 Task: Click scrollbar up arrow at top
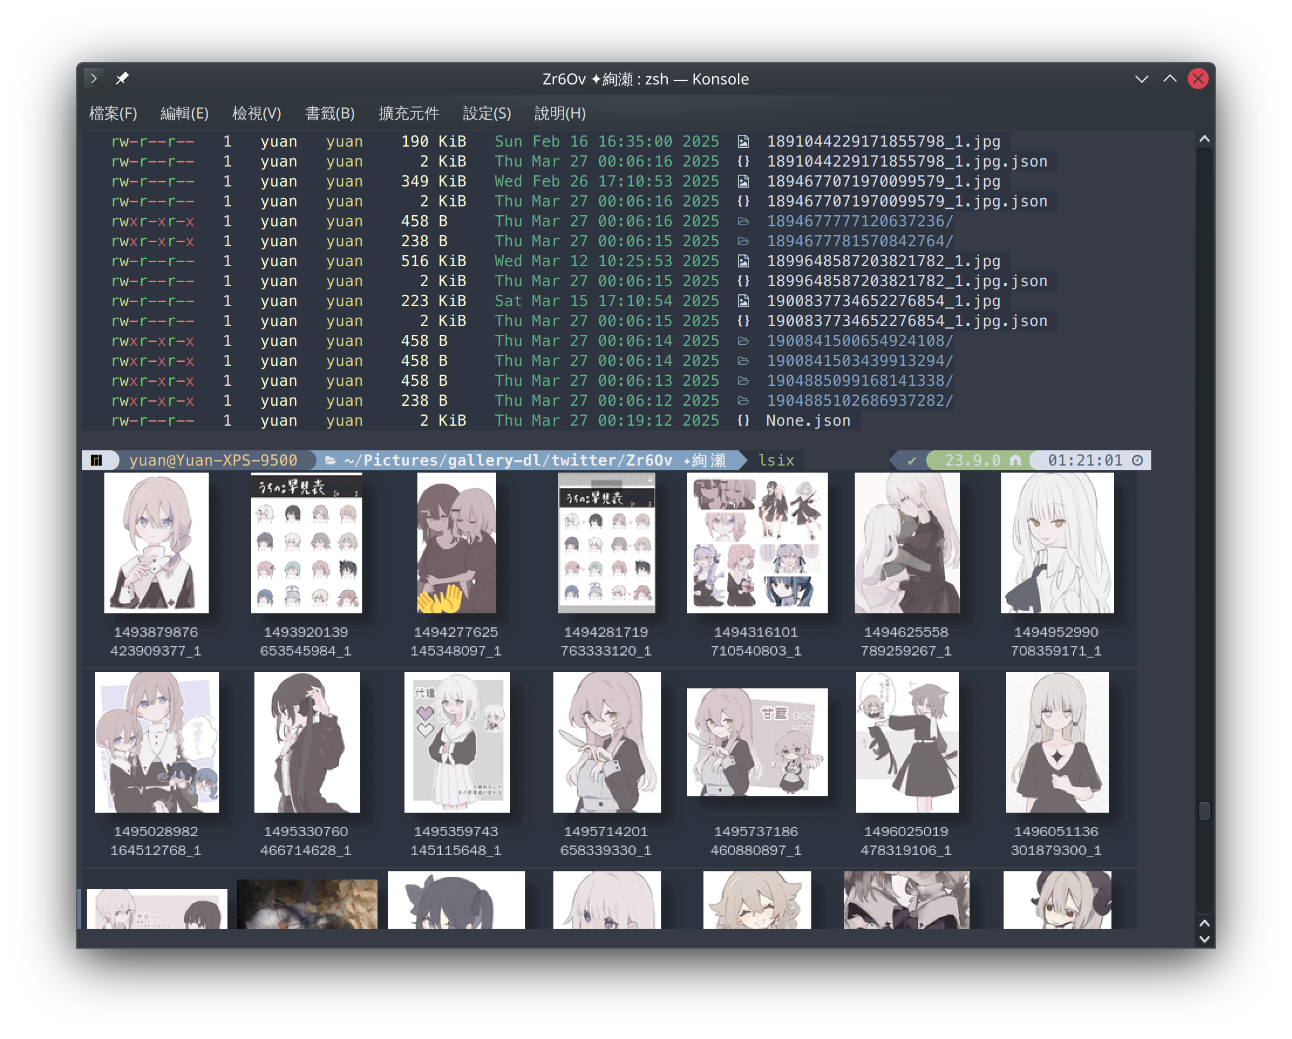tap(1205, 139)
